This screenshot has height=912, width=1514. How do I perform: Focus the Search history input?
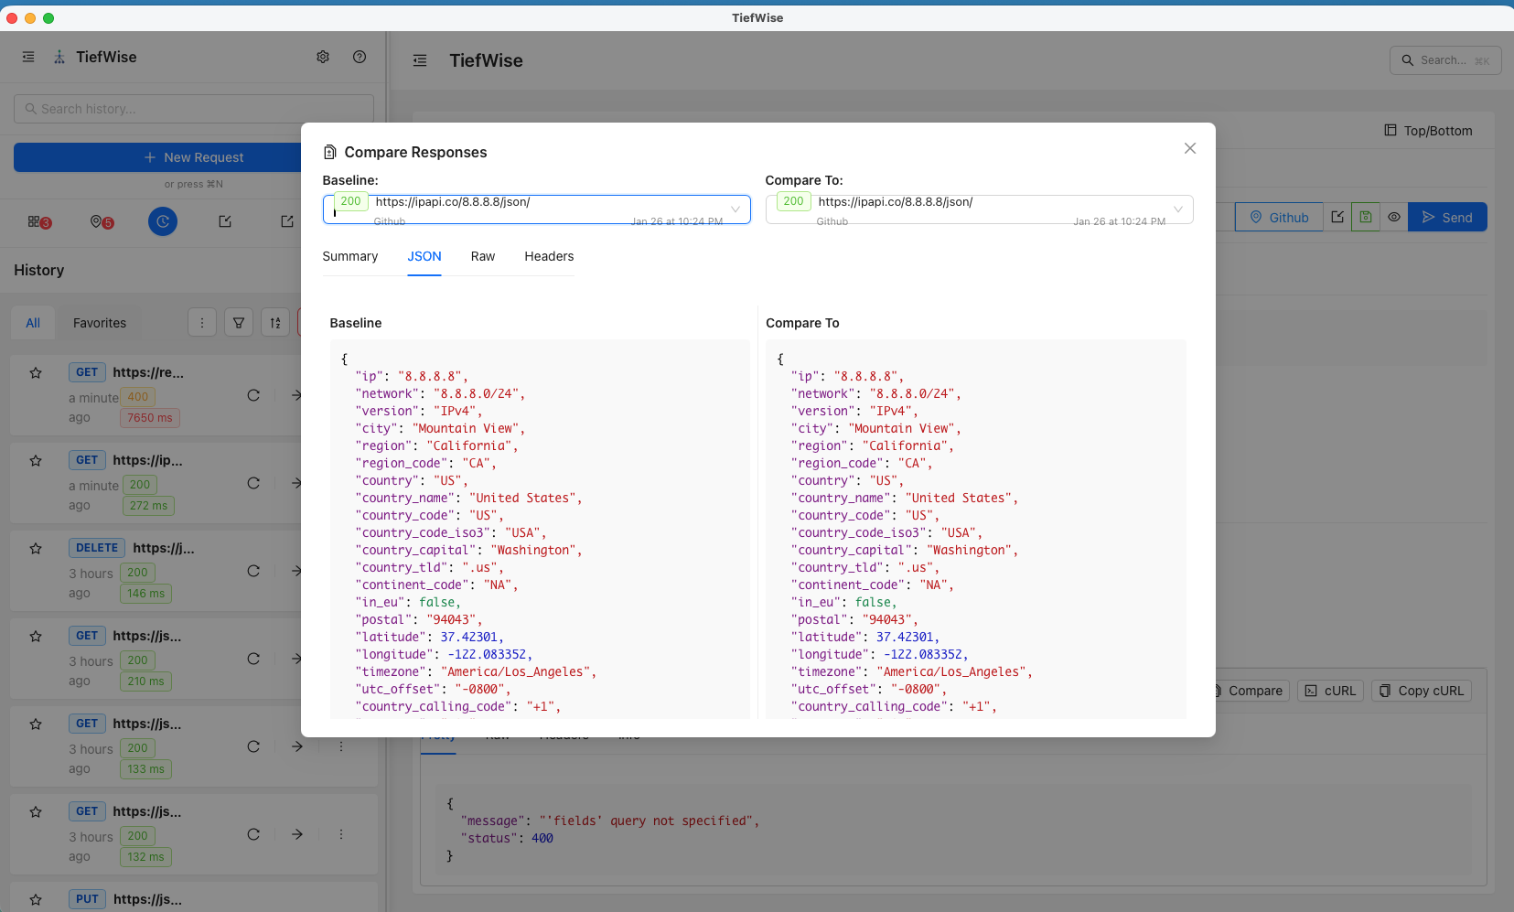(194, 109)
